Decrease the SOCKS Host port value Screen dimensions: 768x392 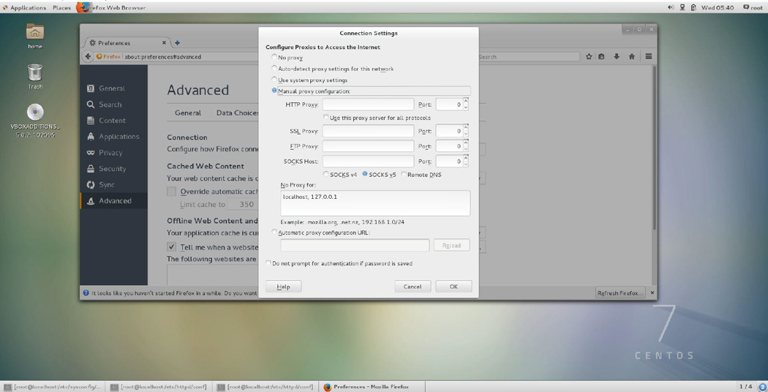coord(466,165)
